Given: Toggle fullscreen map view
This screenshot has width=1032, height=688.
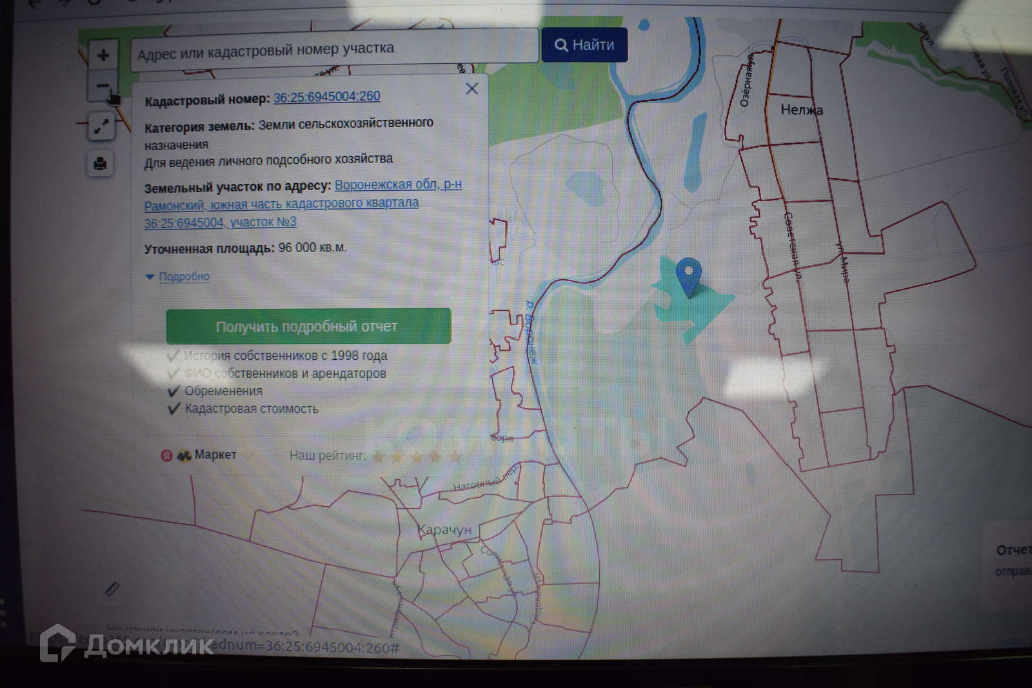Looking at the screenshot, I should coord(101,126).
